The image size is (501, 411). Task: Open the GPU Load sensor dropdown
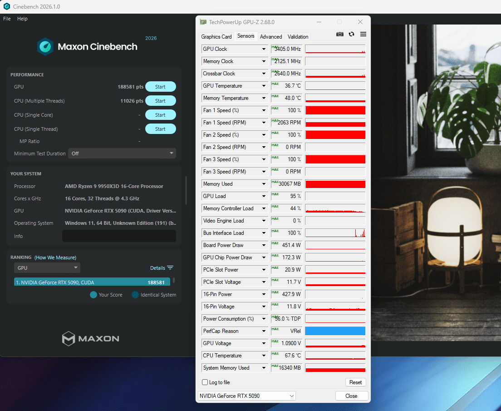click(x=264, y=196)
